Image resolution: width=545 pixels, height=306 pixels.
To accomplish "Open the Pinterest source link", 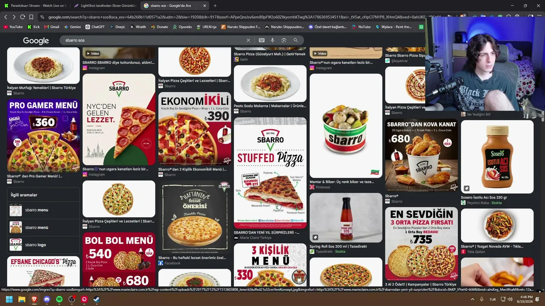I will 320,187.
